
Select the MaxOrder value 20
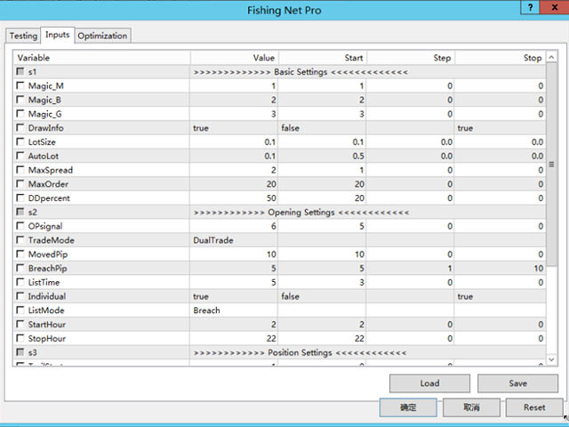(271, 184)
